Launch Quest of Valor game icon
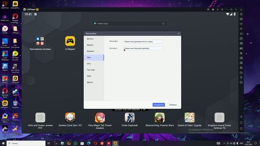This screenshot has width=260, height=146. [190, 117]
